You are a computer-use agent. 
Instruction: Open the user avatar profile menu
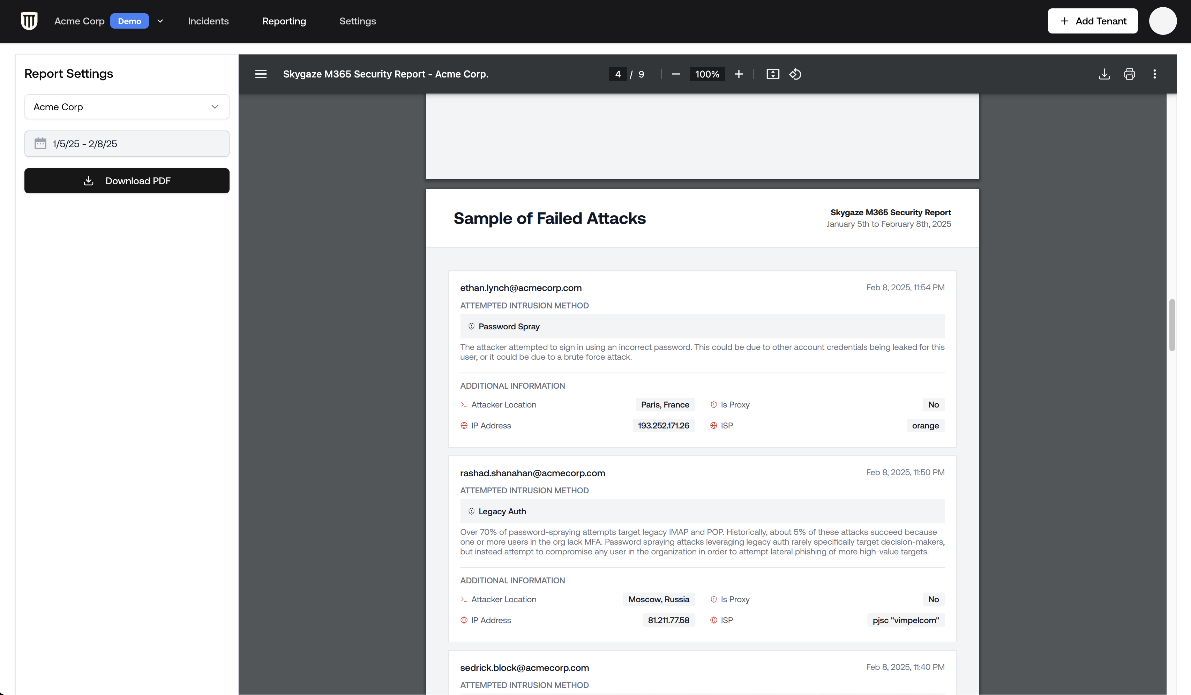pyautogui.click(x=1163, y=21)
